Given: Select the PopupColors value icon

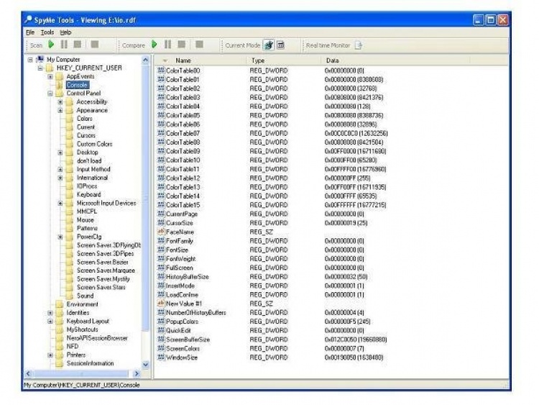Looking at the screenshot, I should pos(161,322).
